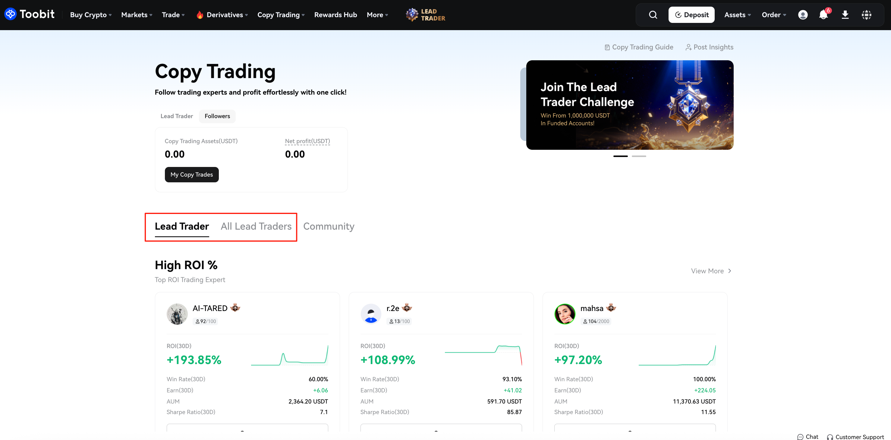Viewport: 891px width, 440px height.
Task: Open notifications bell icon
Action: pyautogui.click(x=823, y=14)
